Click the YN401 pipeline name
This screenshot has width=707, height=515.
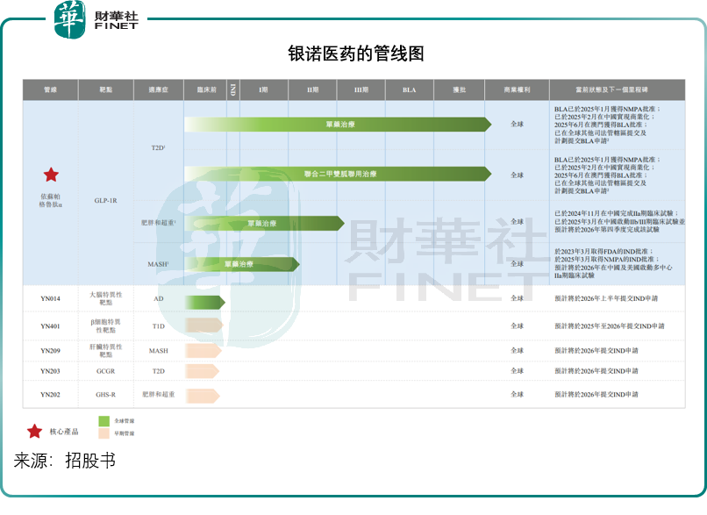click(x=51, y=326)
